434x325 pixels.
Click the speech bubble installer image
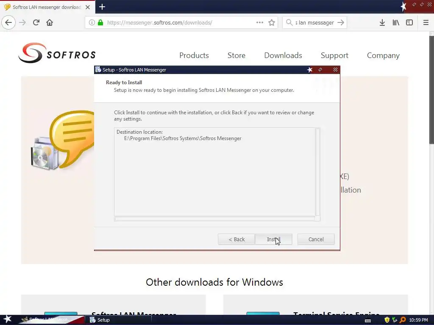[63, 140]
